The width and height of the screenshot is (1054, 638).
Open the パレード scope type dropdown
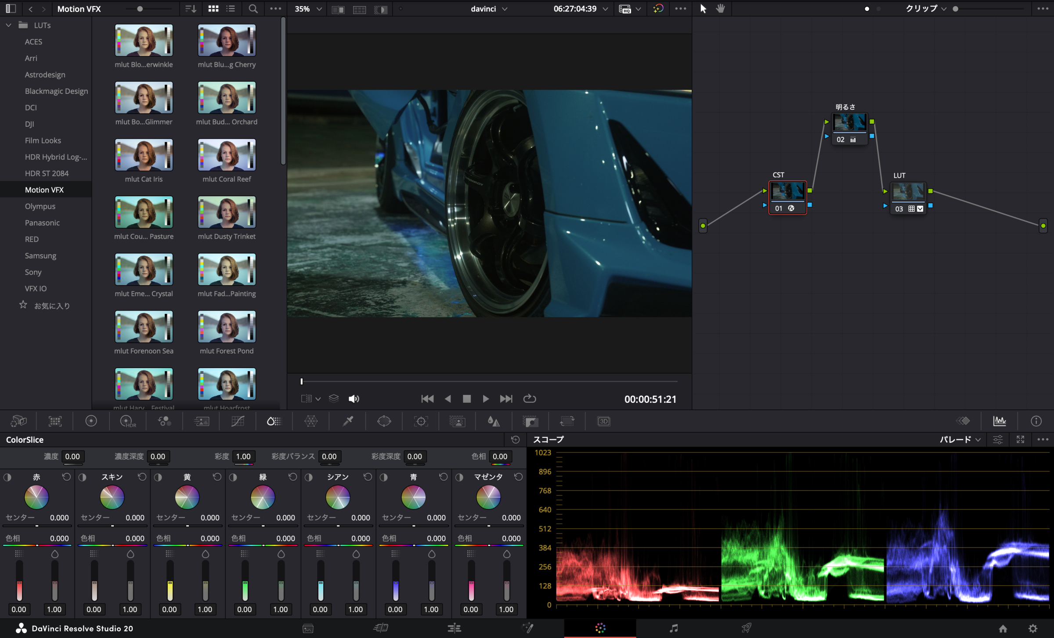960,439
